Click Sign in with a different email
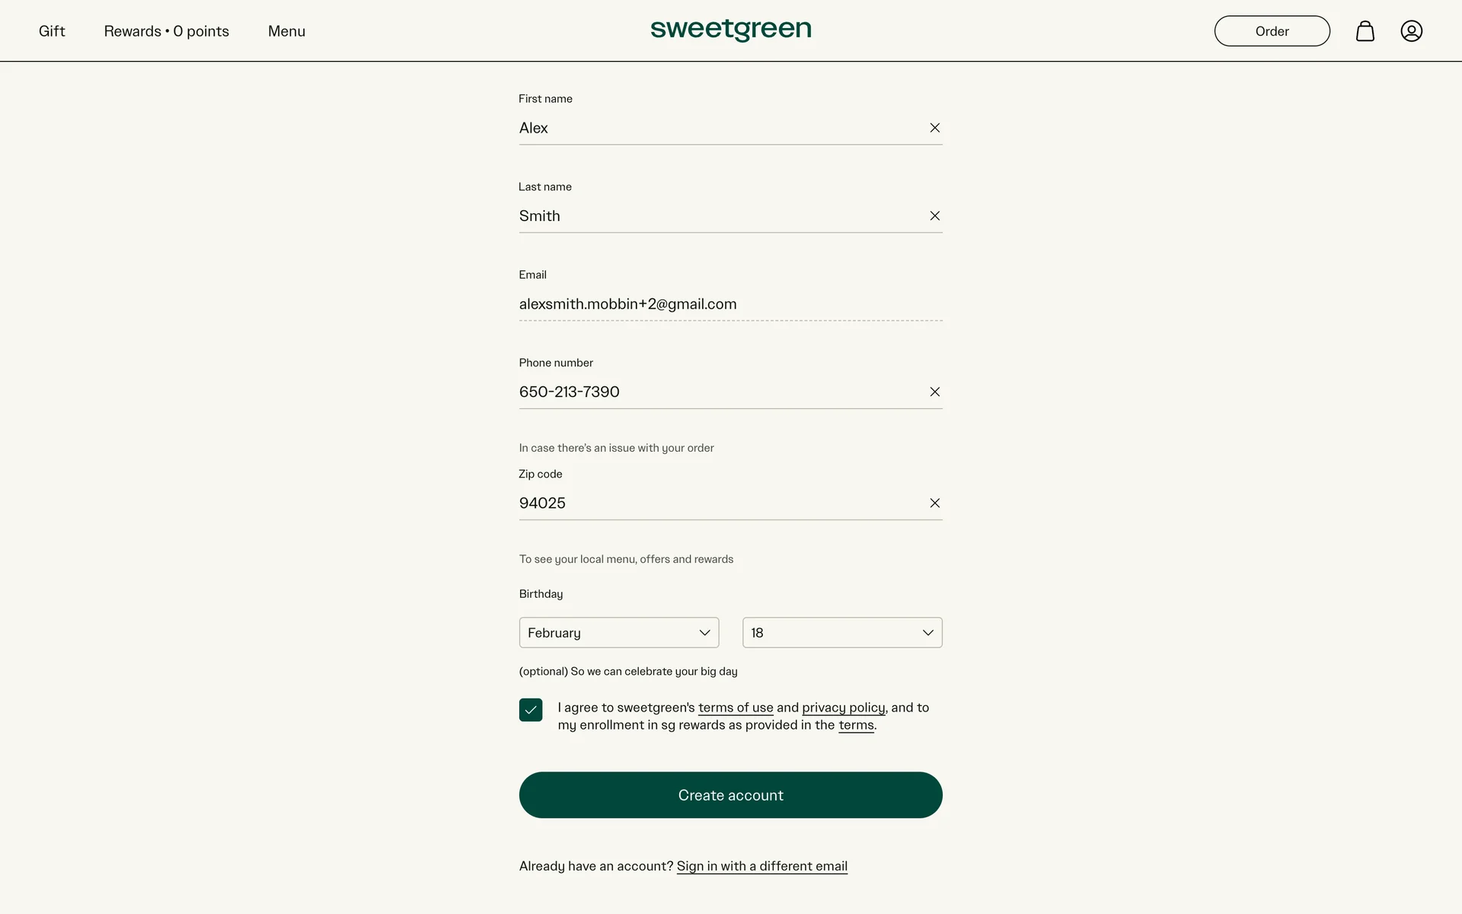This screenshot has width=1462, height=914. tap(761, 866)
